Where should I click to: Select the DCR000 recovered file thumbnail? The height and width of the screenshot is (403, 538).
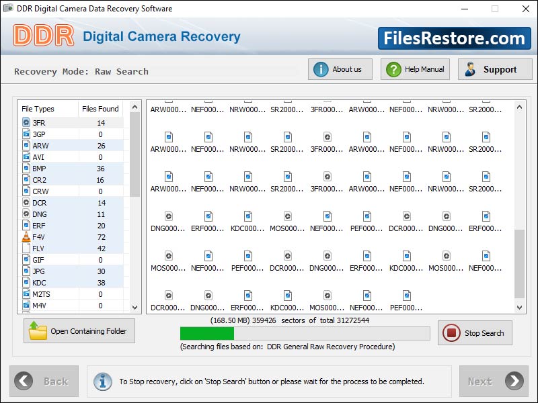point(167,294)
